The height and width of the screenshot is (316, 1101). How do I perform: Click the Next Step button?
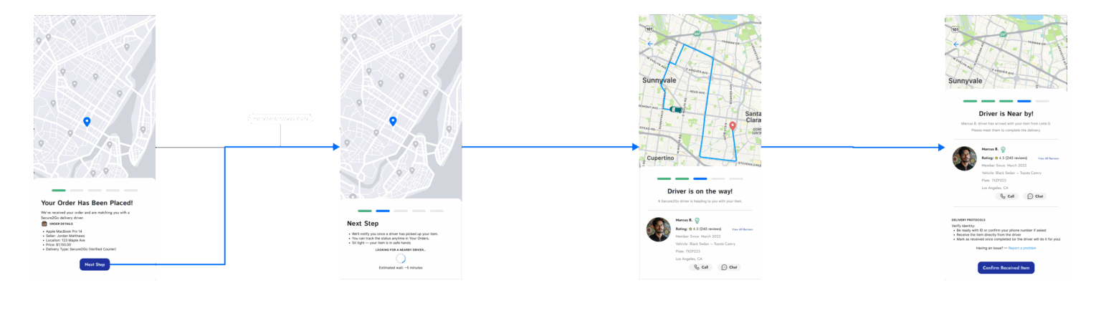pyautogui.click(x=95, y=264)
